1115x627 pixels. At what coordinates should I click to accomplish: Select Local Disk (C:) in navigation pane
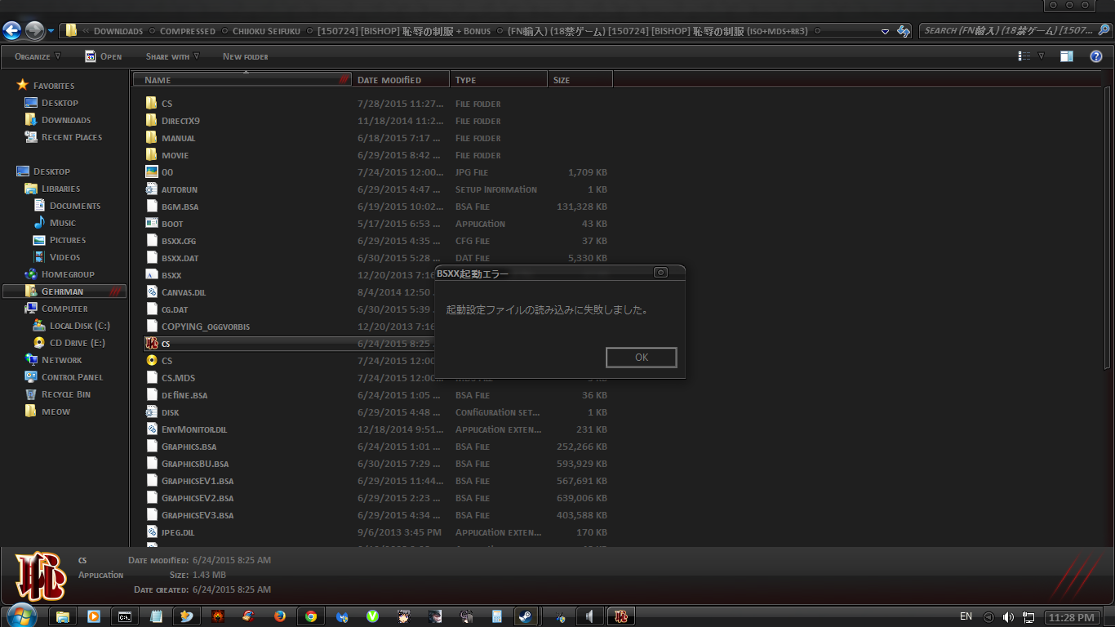(79, 326)
